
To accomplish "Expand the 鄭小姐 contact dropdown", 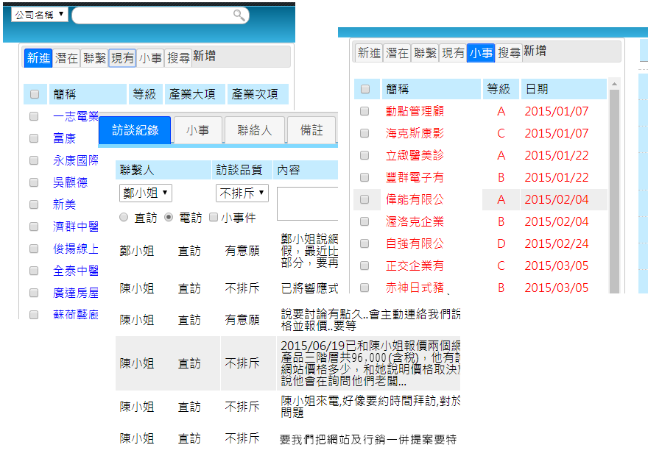I will pyautogui.click(x=145, y=193).
